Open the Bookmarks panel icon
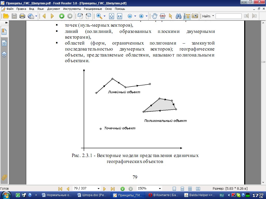This screenshot has height=199, width=266. click(4, 32)
